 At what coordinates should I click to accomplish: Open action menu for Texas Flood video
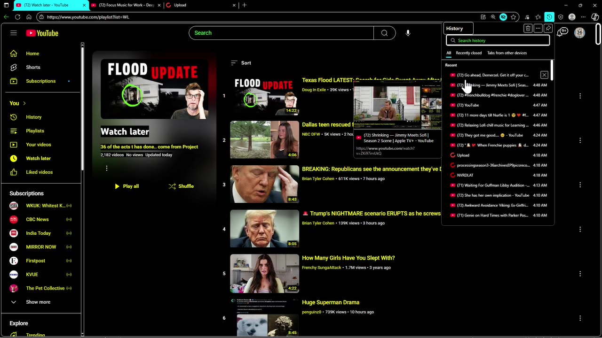click(580, 96)
